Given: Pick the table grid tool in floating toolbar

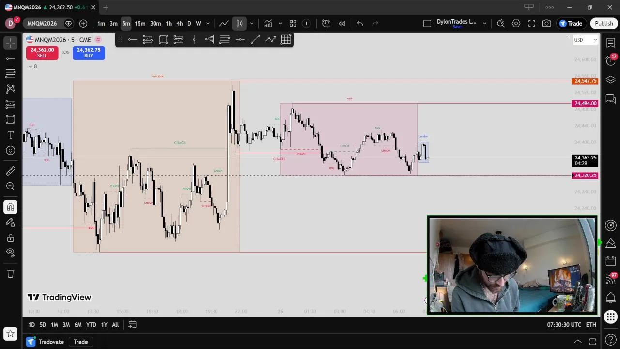Looking at the screenshot, I should pyautogui.click(x=286, y=40).
